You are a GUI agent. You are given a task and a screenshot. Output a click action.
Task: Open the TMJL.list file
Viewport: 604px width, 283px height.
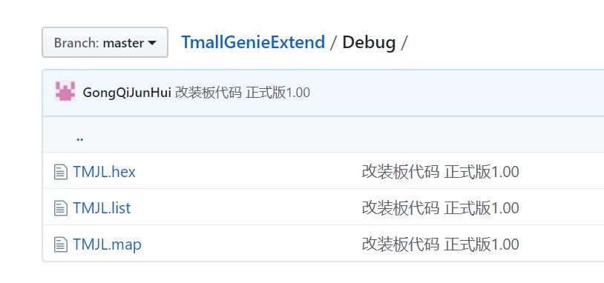pos(102,208)
